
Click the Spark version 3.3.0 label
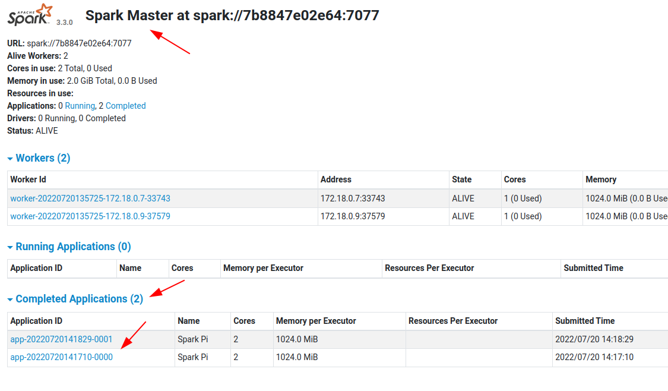tap(65, 22)
